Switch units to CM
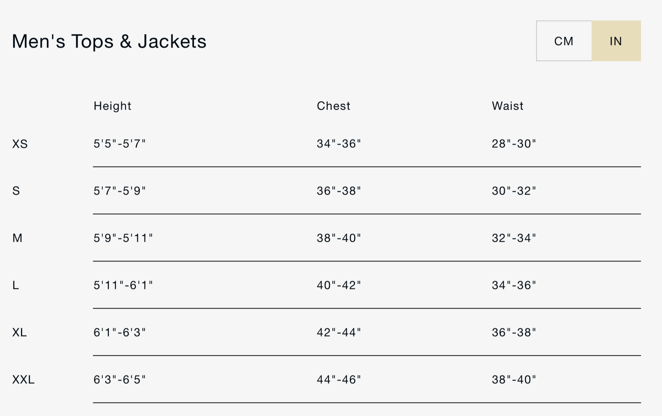 tap(564, 41)
